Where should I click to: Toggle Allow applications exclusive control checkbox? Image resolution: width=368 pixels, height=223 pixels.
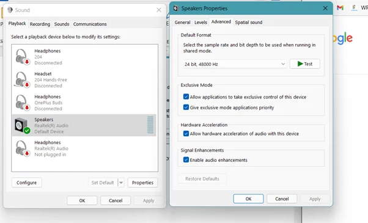(x=186, y=97)
